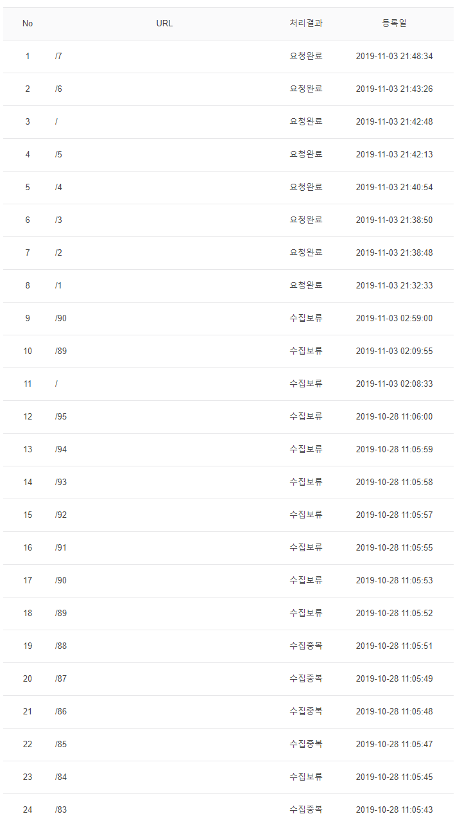This screenshot has height=823, width=462.
Task: Click URL "/95" in row 12
Action: [60, 416]
